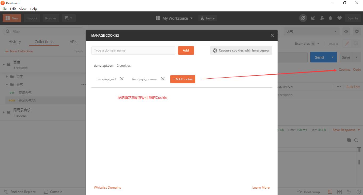Open the help question mark icon
Image resolution: width=363 pixels, height=195 pixels.
click(358, 192)
